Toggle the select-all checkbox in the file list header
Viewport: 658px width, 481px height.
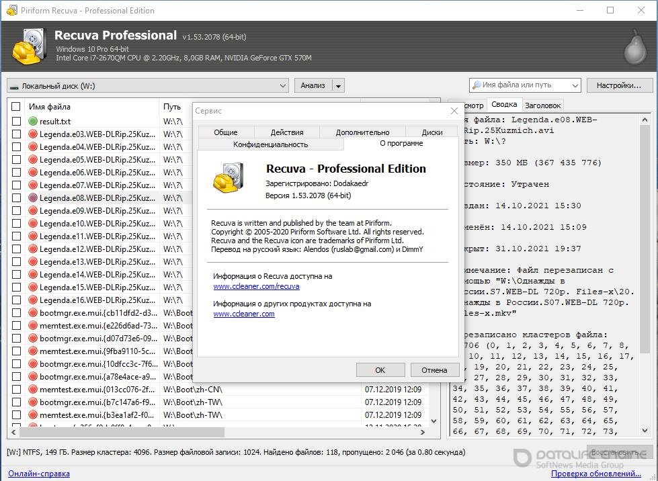tap(15, 107)
